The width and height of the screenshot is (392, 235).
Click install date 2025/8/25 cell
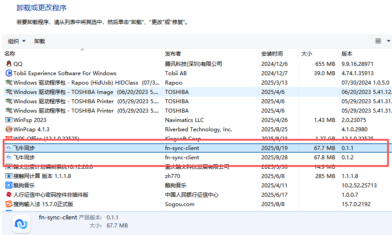(x=275, y=129)
